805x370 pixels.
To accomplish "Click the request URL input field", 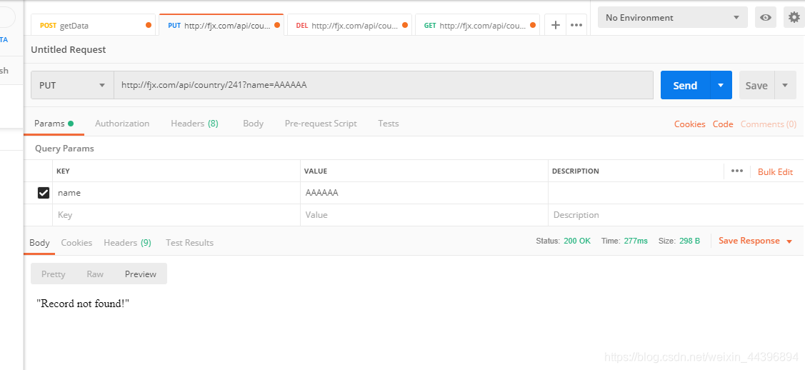I will coord(383,85).
